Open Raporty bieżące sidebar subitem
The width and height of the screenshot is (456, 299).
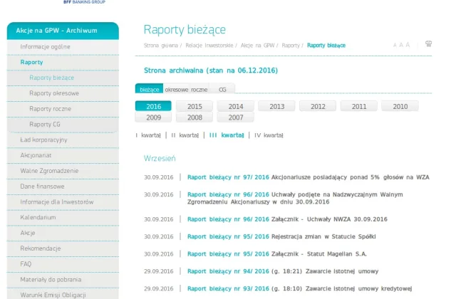pos(63,78)
